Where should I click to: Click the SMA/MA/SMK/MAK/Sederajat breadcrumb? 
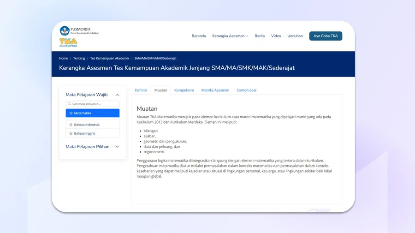pos(155,58)
